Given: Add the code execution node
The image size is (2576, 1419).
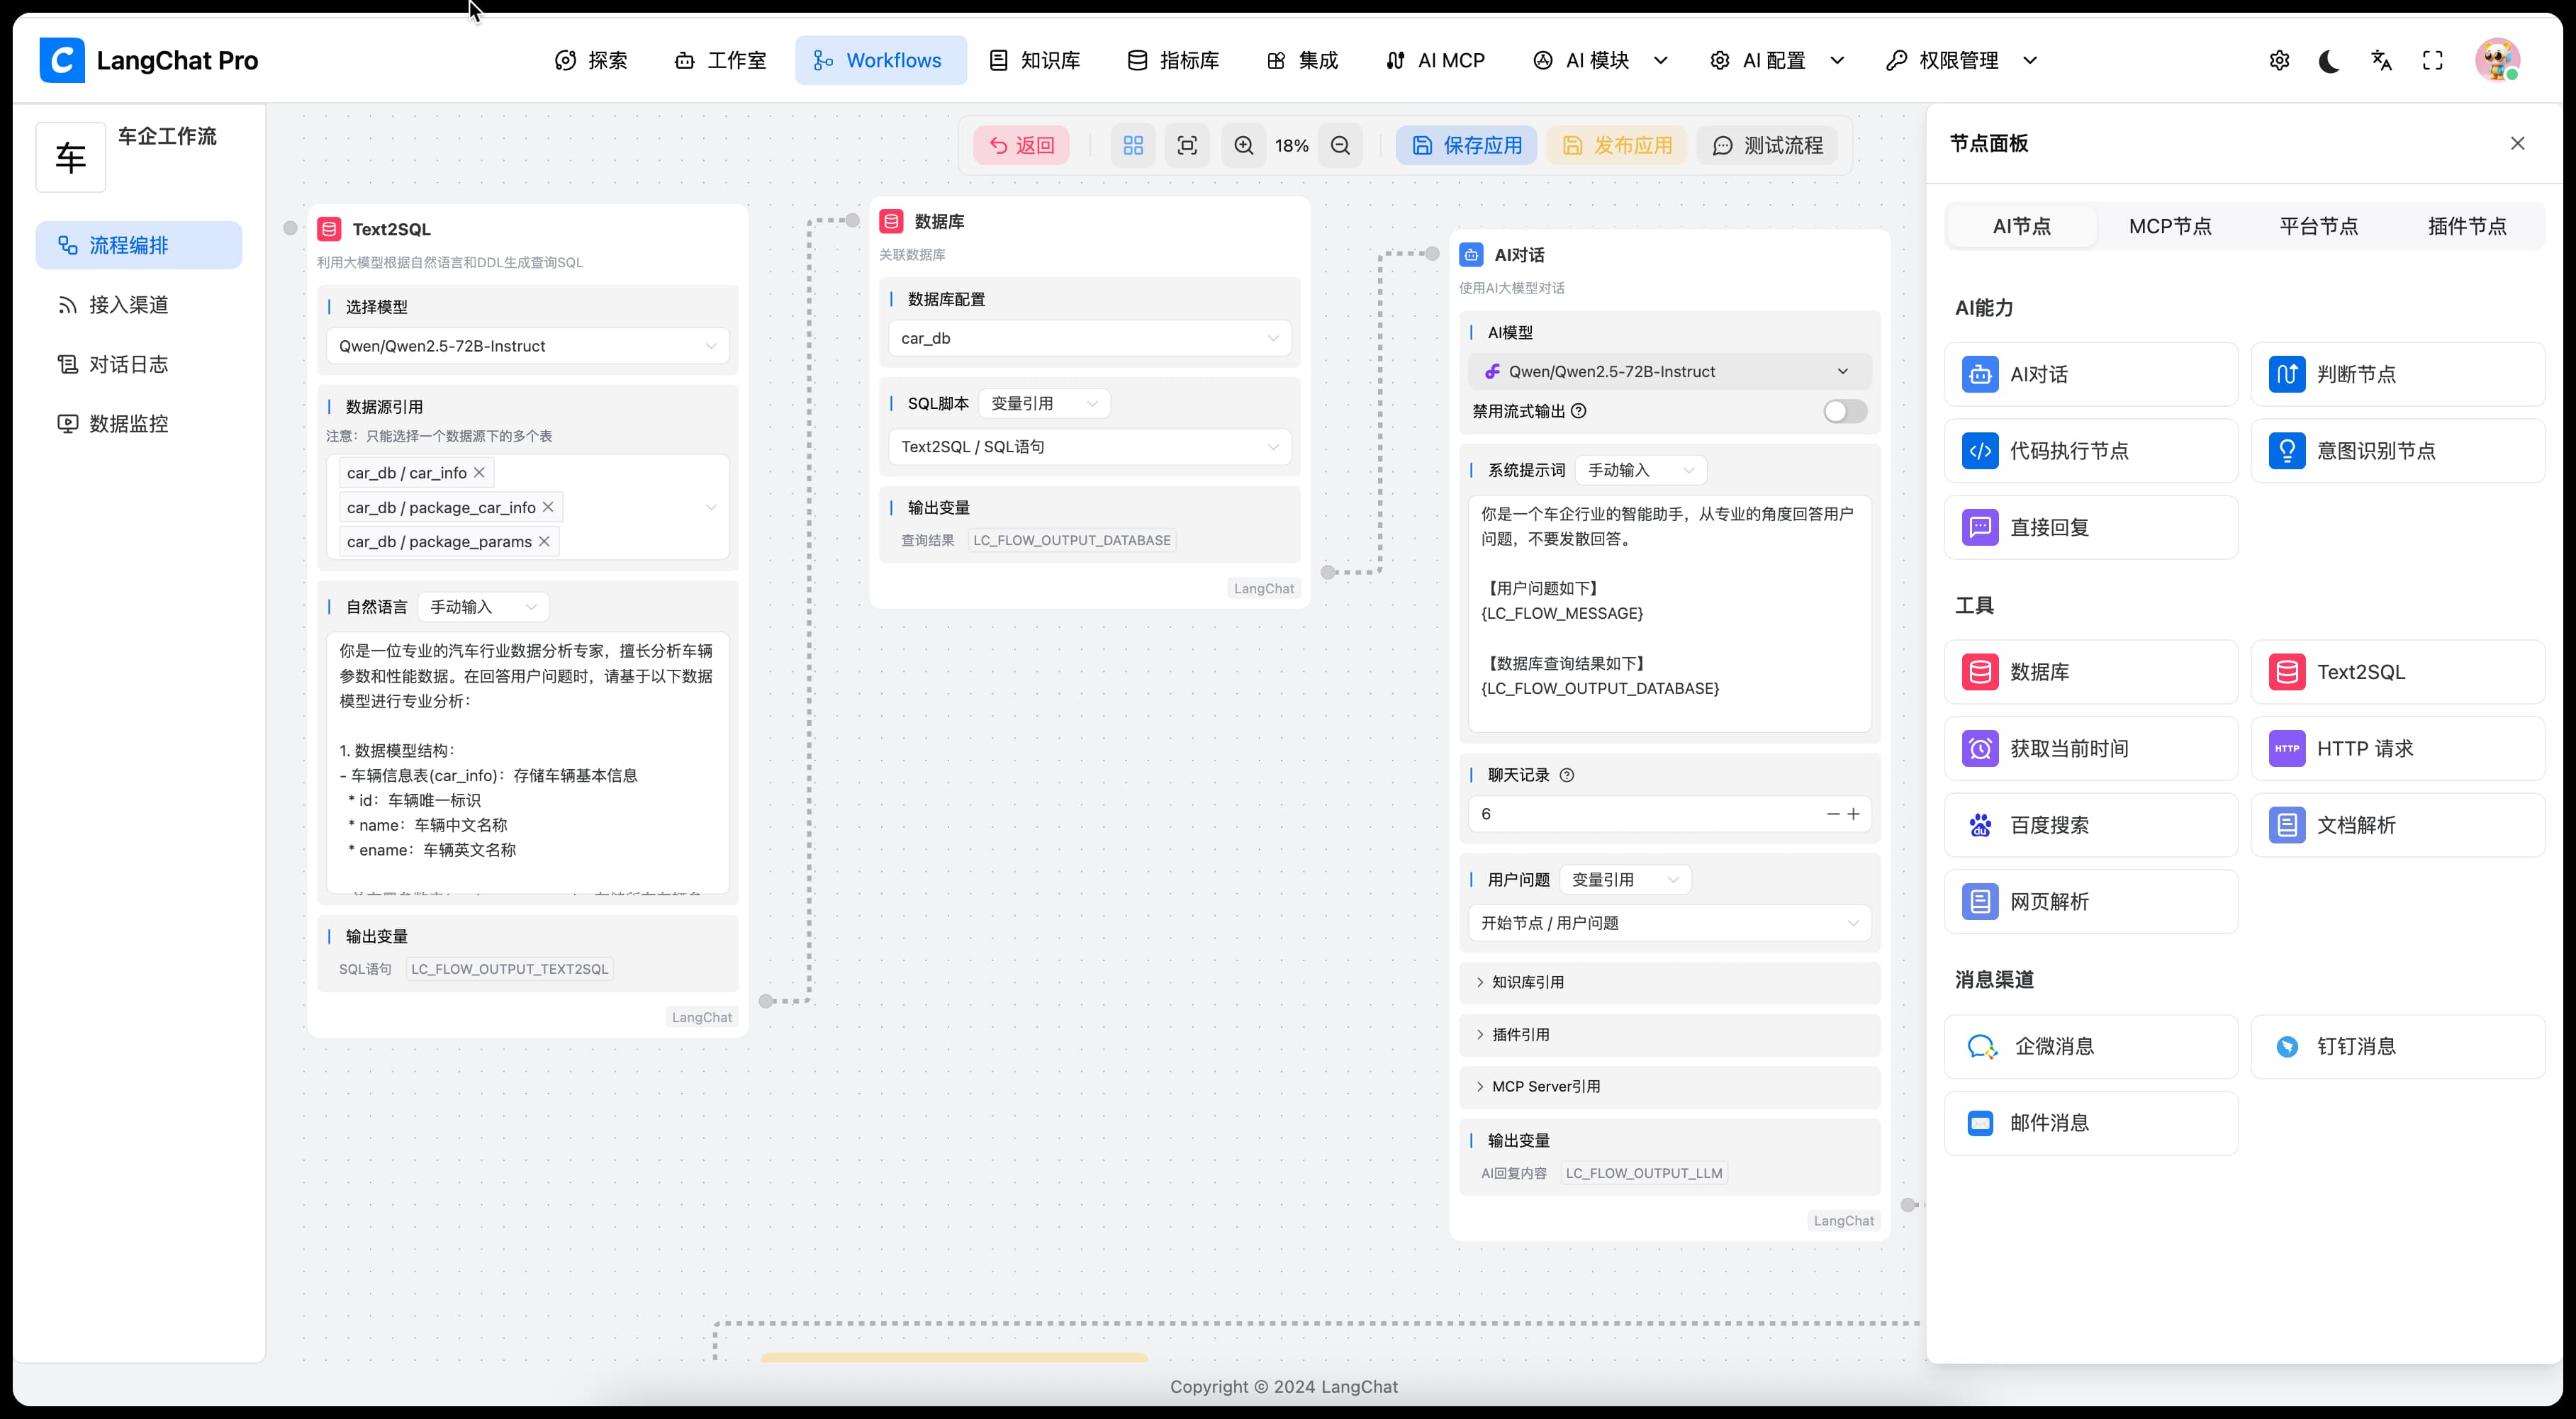Looking at the screenshot, I should [x=2090, y=451].
